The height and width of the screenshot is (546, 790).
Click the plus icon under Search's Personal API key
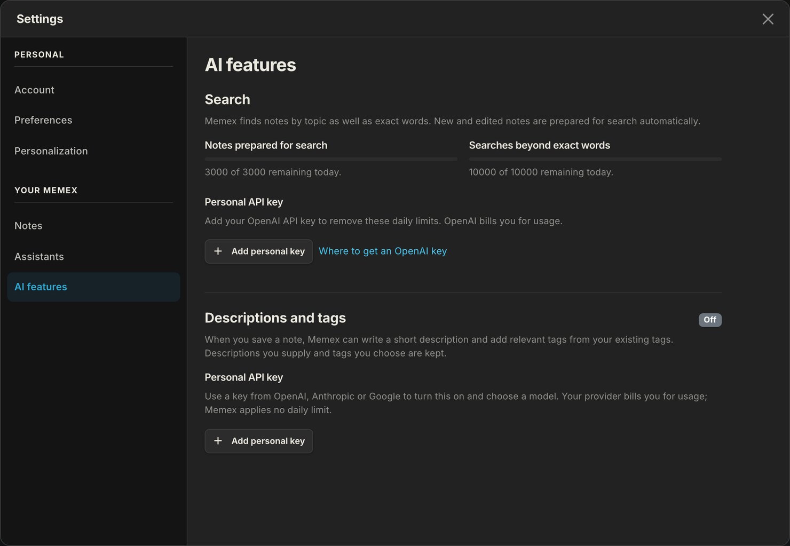[218, 251]
